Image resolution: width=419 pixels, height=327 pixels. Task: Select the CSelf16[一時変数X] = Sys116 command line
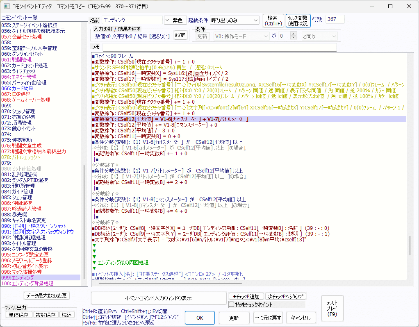[249, 73]
